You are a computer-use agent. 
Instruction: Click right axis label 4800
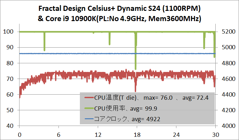(228, 63)
